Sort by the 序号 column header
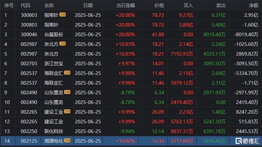Image resolution: width=262 pixels, height=147 pixels. point(9,5)
